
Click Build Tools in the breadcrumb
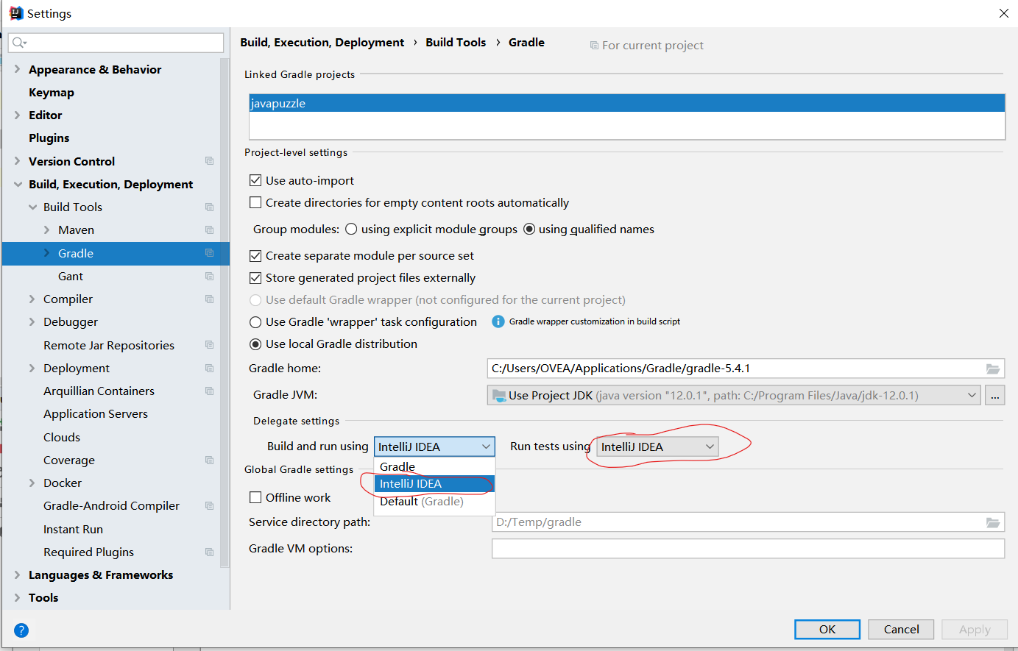456,42
